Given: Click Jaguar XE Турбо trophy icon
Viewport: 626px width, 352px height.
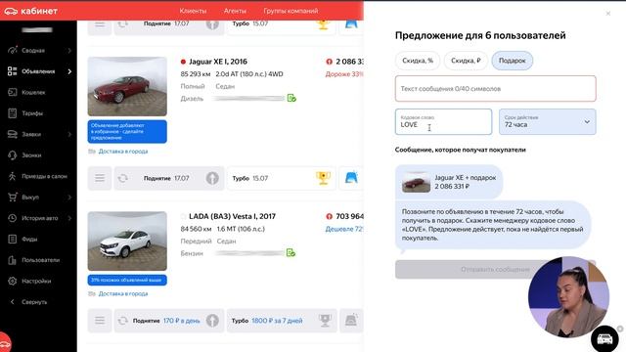Looking at the screenshot, I should (x=323, y=178).
